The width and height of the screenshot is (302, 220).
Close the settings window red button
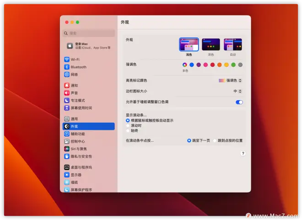[x=67, y=22]
